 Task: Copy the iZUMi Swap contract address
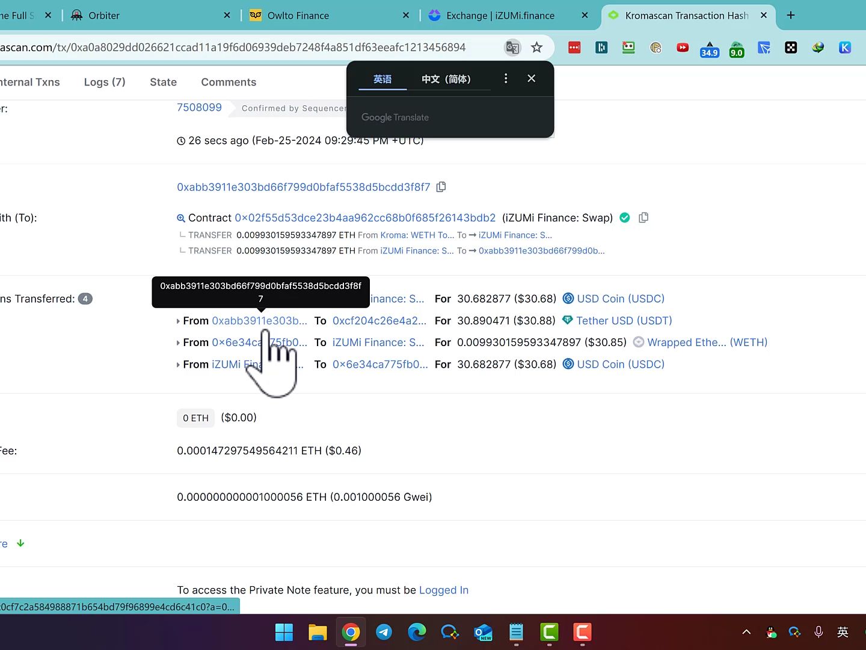pyautogui.click(x=643, y=218)
